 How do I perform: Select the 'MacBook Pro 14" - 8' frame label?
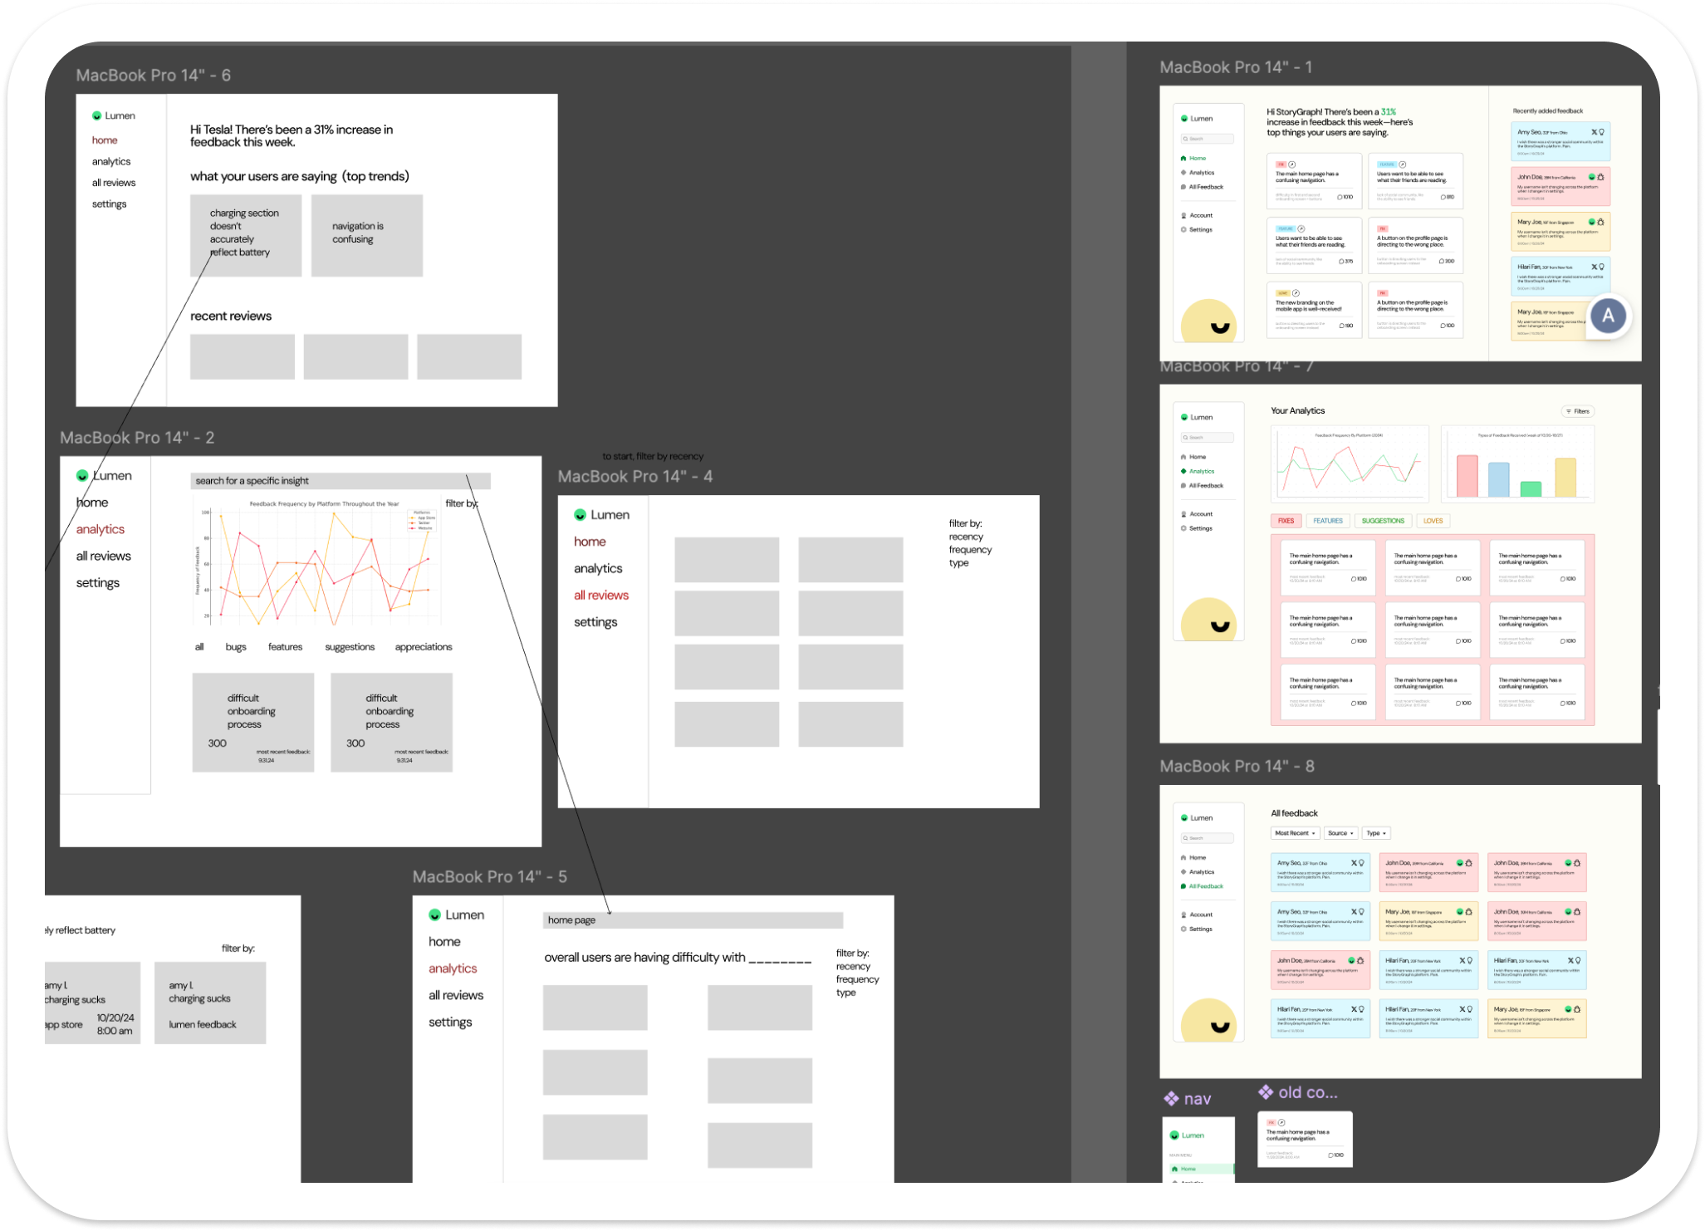pos(1236,766)
